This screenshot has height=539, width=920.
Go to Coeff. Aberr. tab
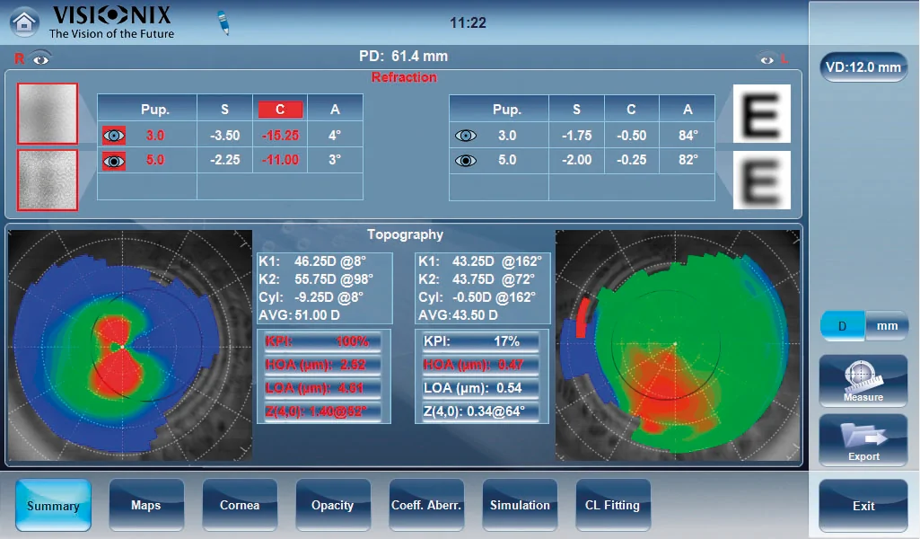pyautogui.click(x=426, y=506)
